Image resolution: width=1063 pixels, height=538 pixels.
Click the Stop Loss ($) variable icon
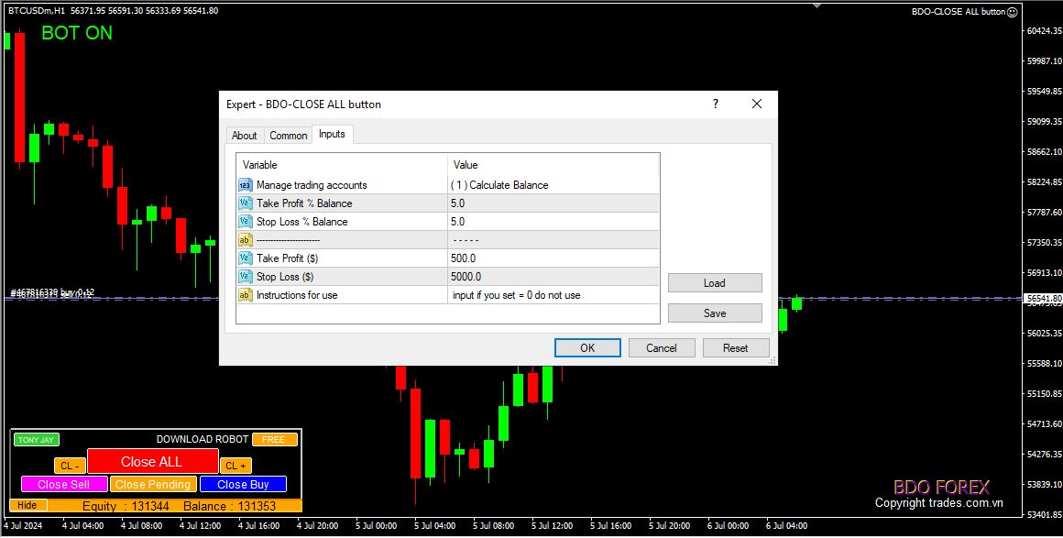coord(245,277)
